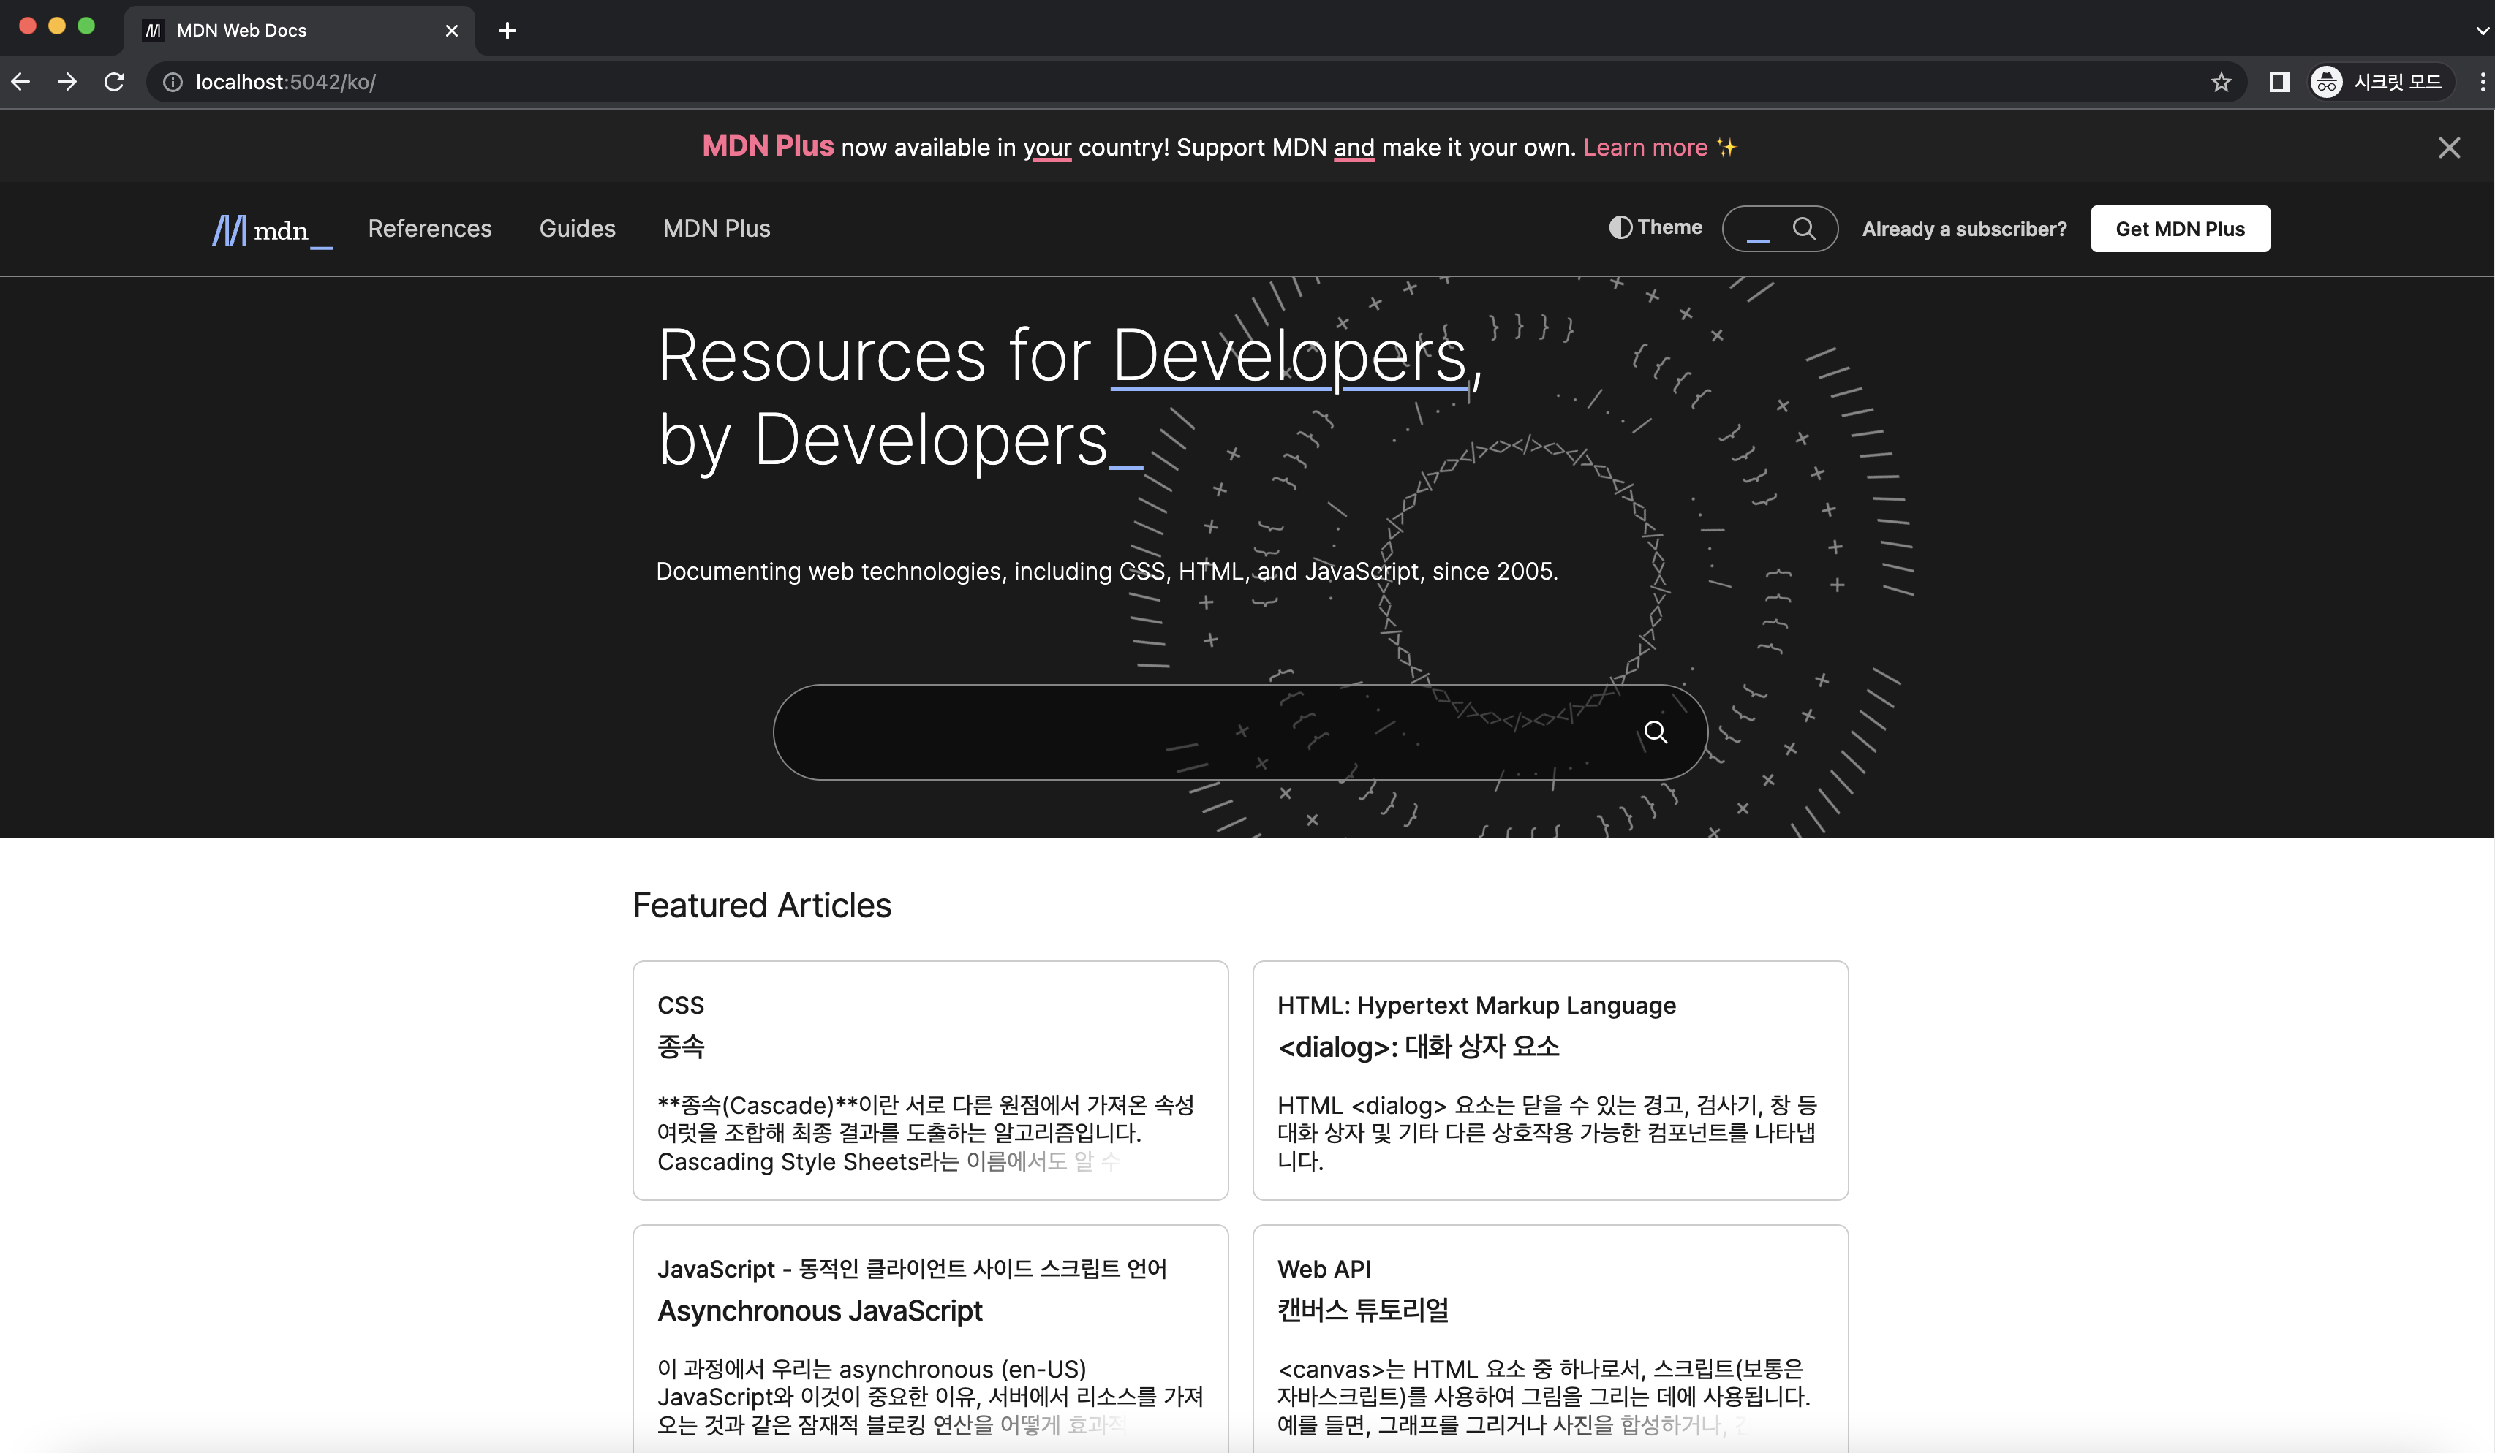Focus the large hero search field
Screen dimensions: 2495x1453
pyautogui.click(x=1188, y=732)
